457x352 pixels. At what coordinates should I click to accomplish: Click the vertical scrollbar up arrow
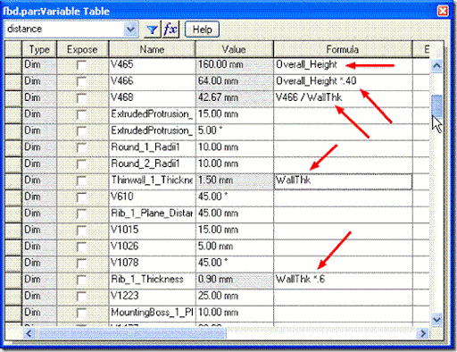(x=436, y=65)
